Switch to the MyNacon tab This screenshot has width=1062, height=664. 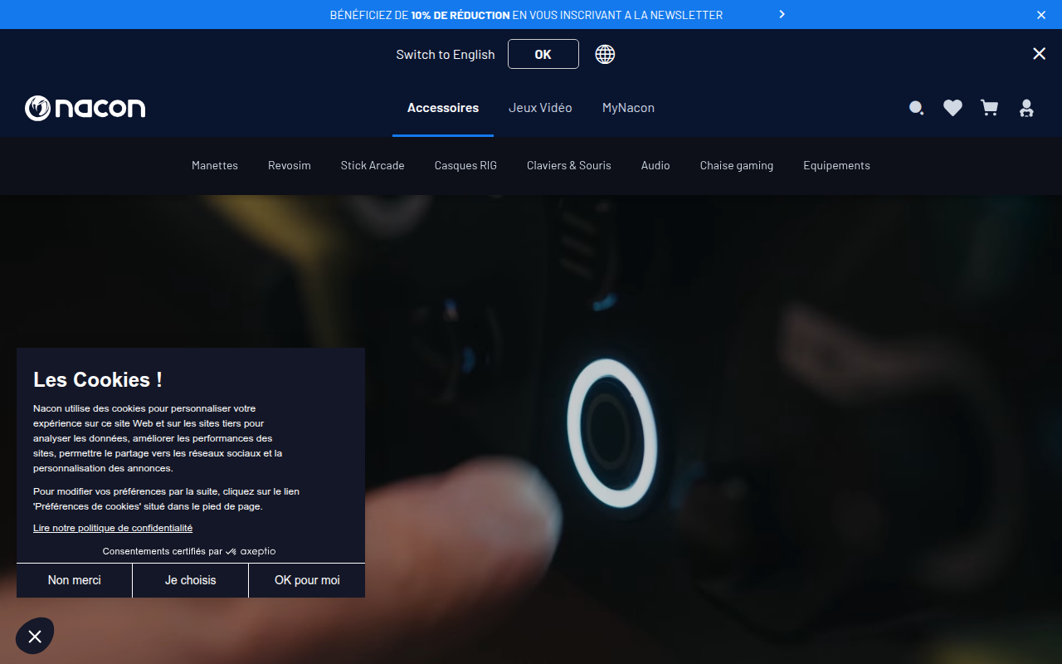628,108
